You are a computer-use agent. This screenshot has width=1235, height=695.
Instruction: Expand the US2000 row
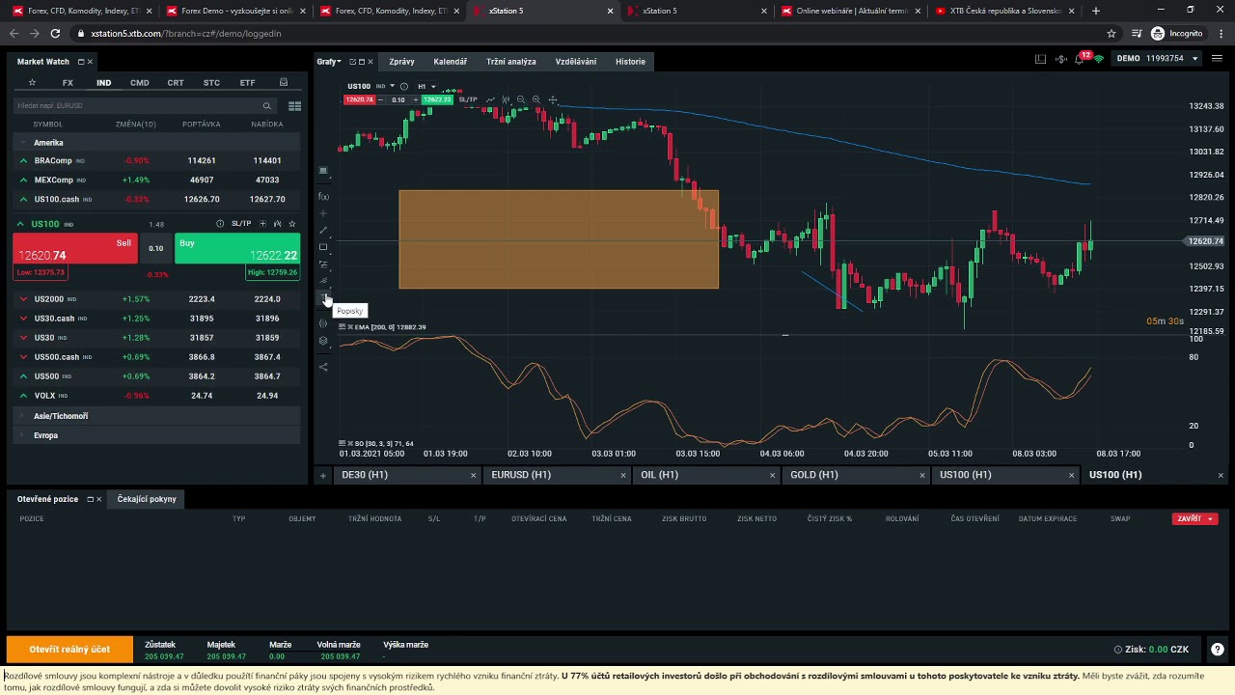click(23, 299)
